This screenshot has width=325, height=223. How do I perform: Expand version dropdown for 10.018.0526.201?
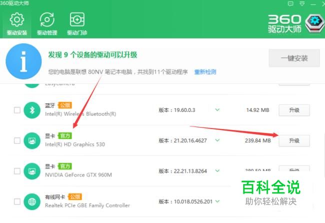pos(217,201)
